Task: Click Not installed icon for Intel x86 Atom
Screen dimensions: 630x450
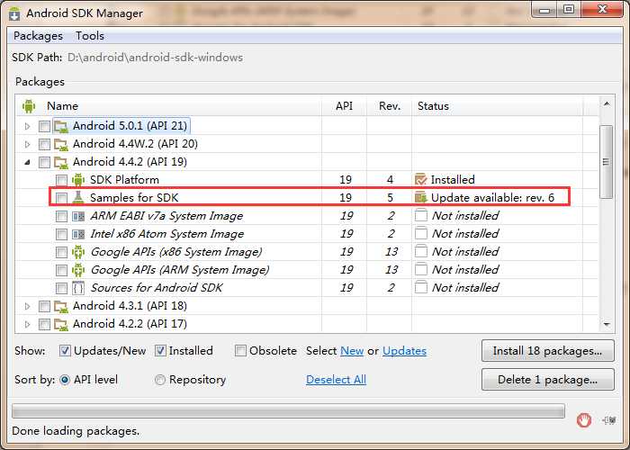Action: (420, 233)
